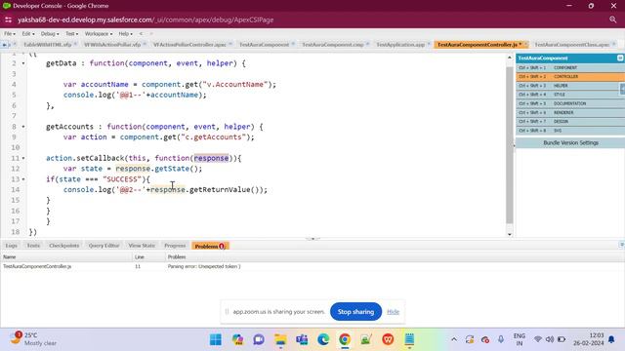This screenshot has width=625, height=351.
Task: Sort problems by Name column
Action: click(x=66, y=257)
